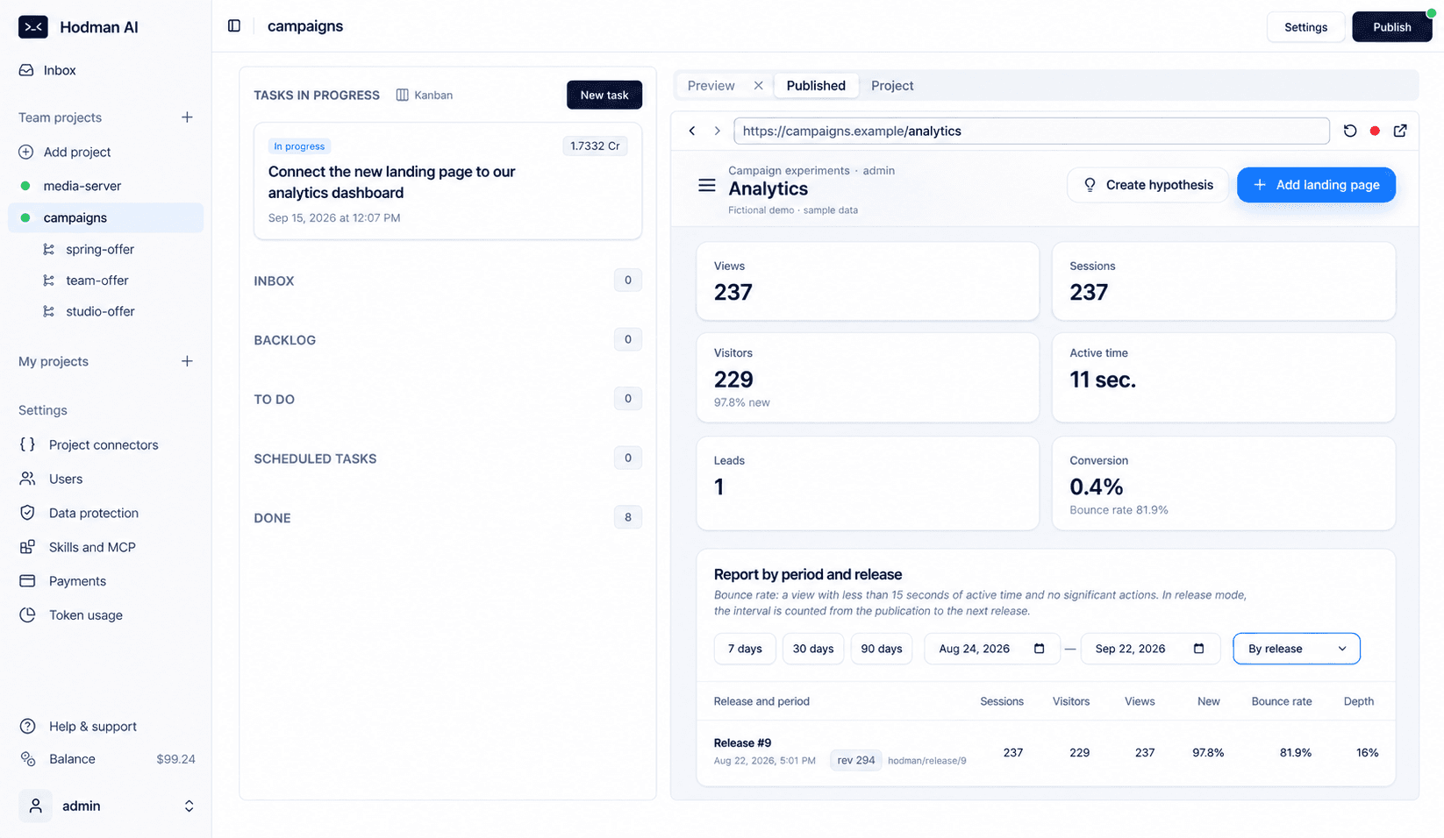The width and height of the screenshot is (1444, 838).
Task: Click the Views stat card
Action: pos(868,281)
